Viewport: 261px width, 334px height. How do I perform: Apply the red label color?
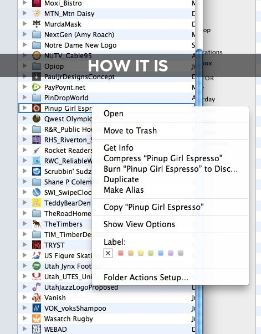pyautogui.click(x=121, y=253)
